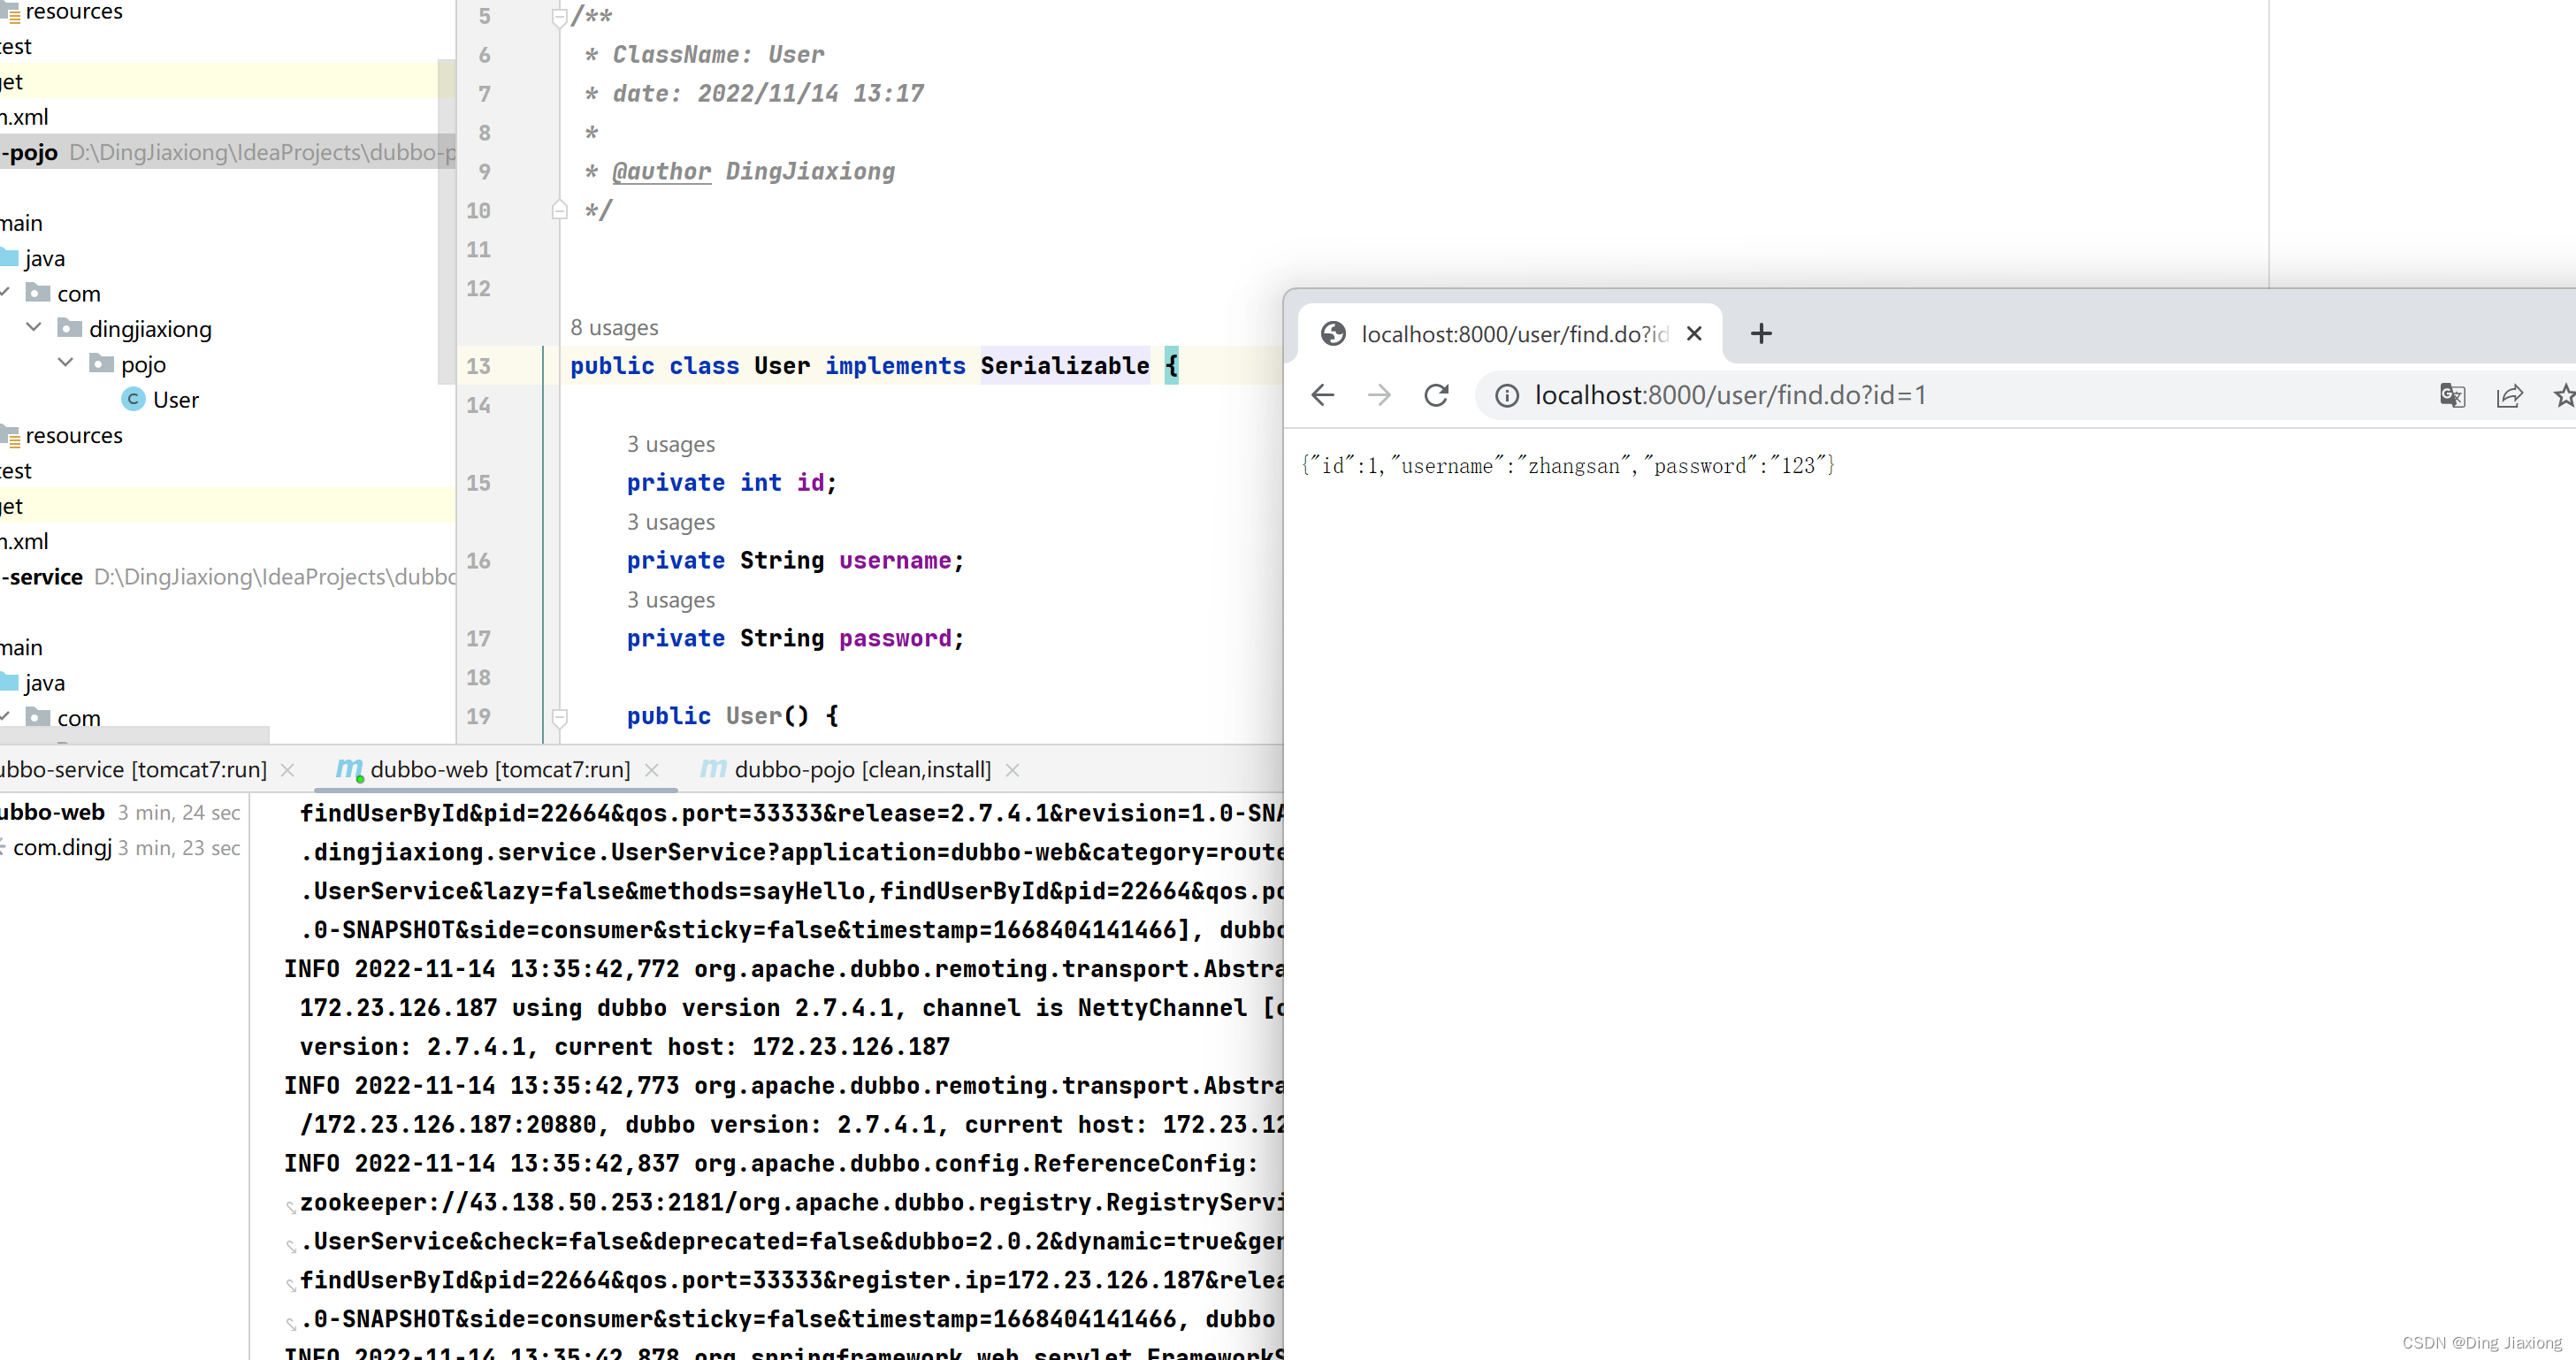Click the browser address bar URL
The width and height of the screenshot is (2576, 1360).
(x=1730, y=395)
